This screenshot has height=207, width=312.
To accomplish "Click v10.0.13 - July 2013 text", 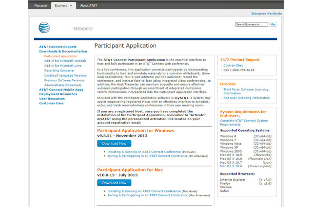I will click(x=117, y=175).
